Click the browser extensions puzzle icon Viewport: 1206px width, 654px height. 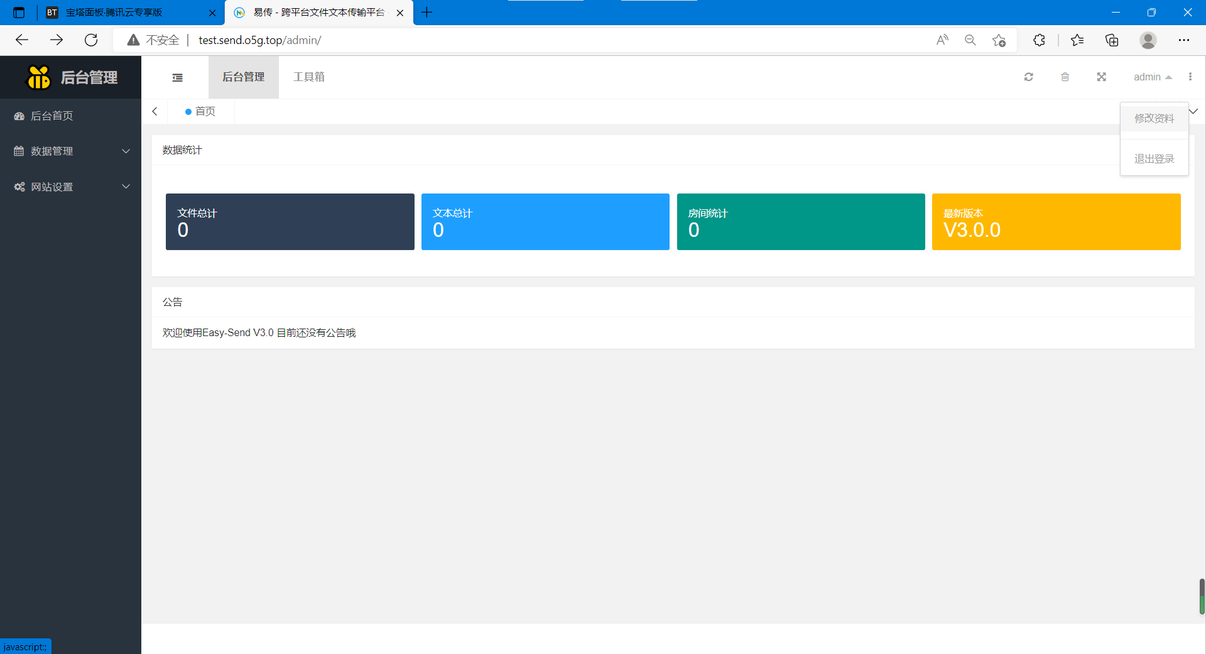(x=1039, y=40)
